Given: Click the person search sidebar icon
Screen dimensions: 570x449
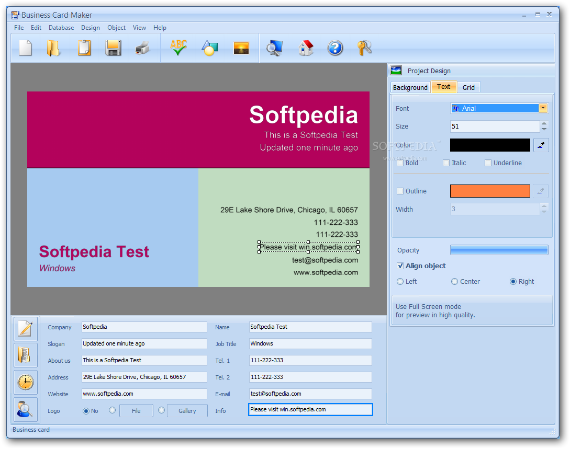Looking at the screenshot, I should tap(26, 409).
